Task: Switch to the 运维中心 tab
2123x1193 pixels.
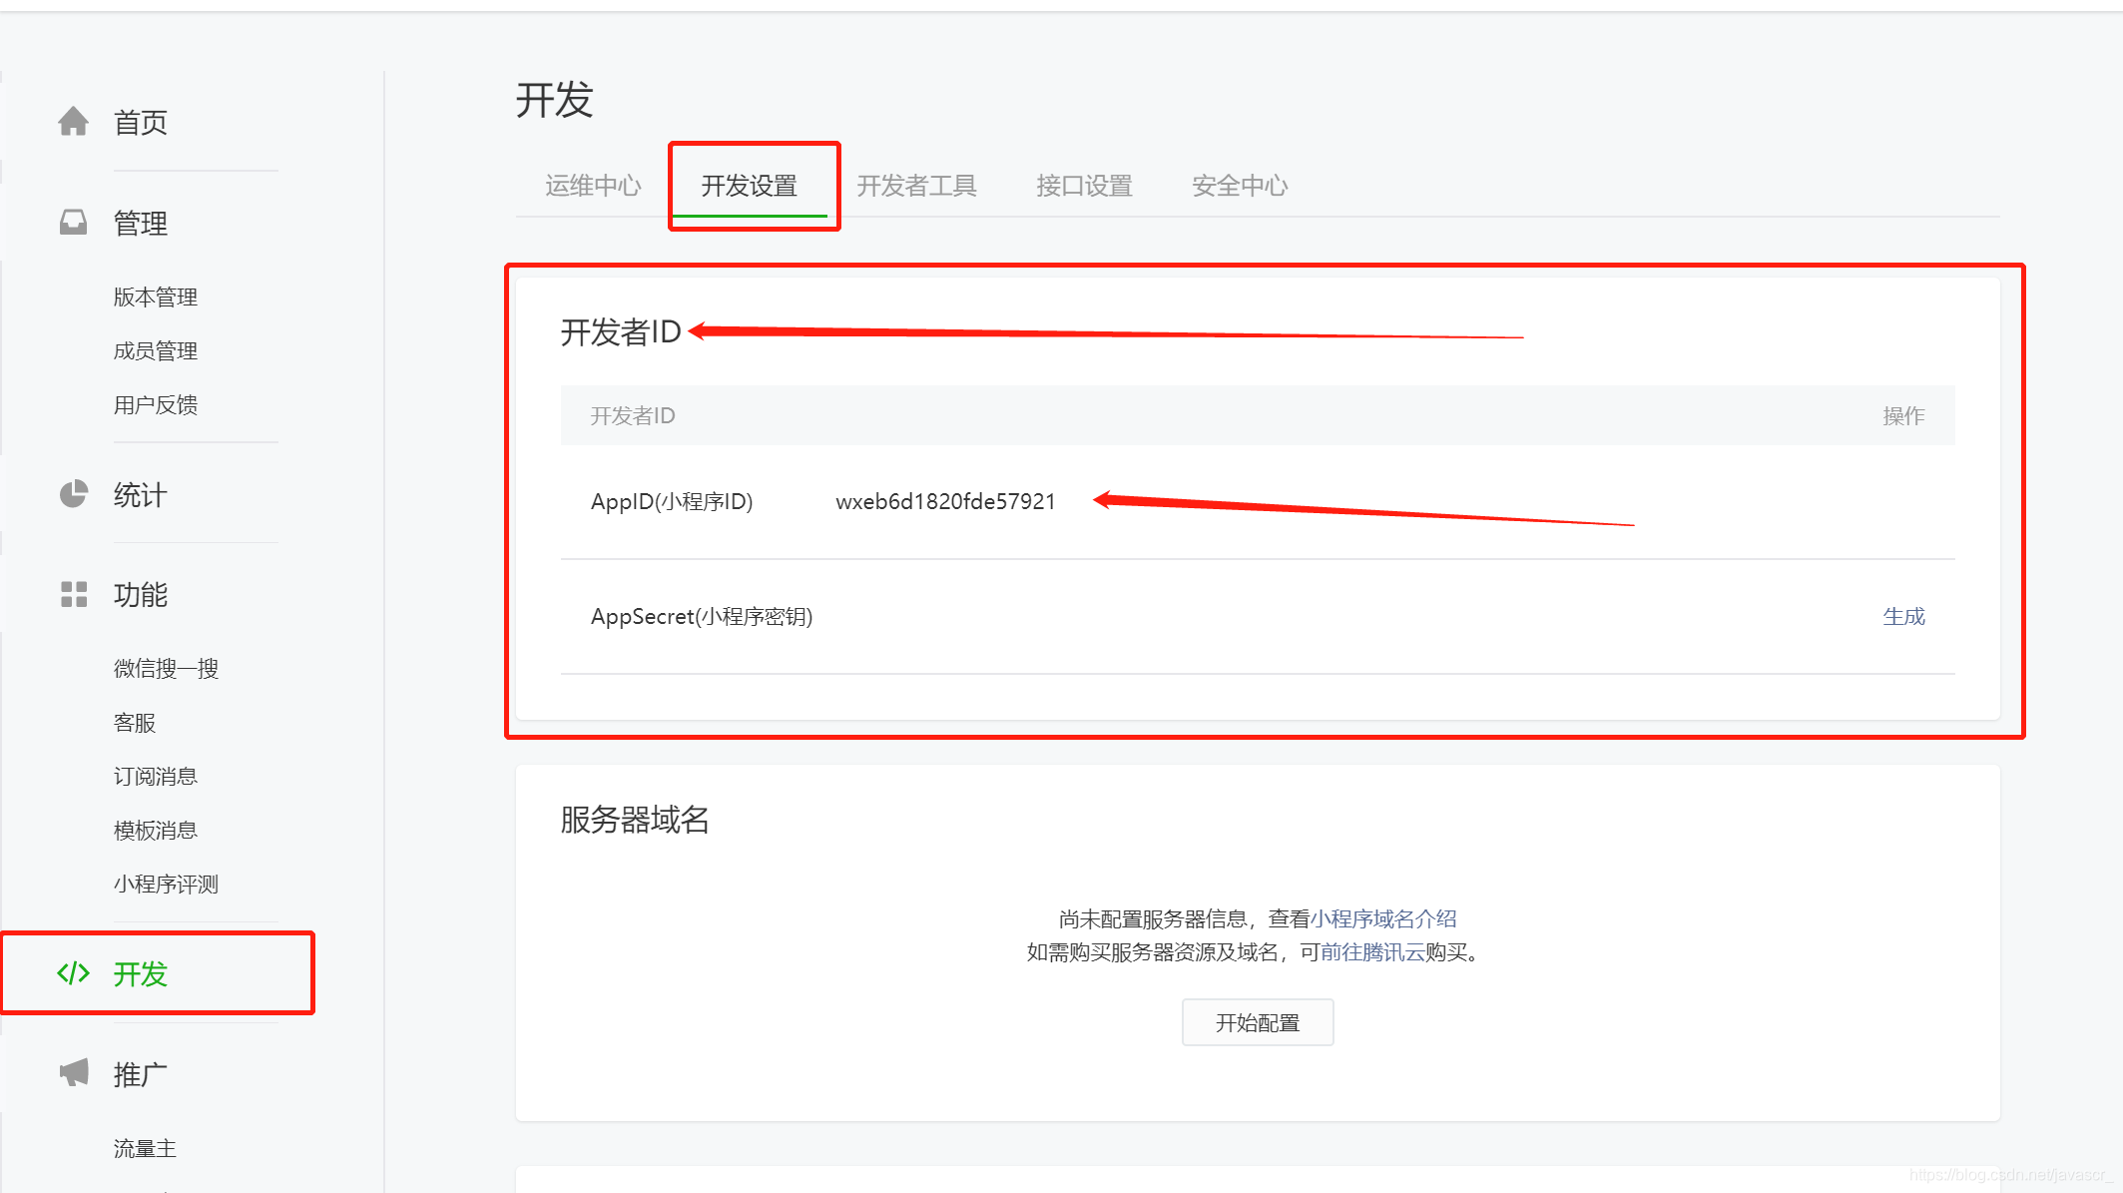Action: [x=593, y=186]
